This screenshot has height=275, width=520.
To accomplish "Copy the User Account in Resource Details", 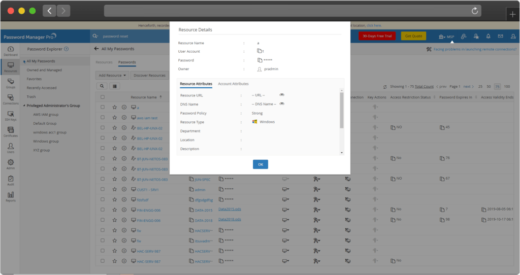I will pyautogui.click(x=259, y=51).
